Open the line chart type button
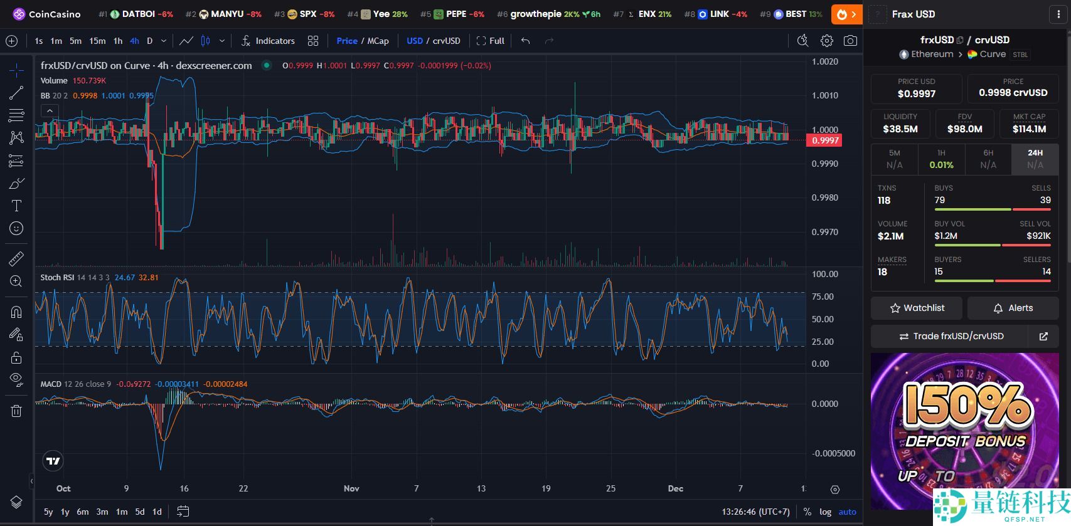 pyautogui.click(x=186, y=41)
